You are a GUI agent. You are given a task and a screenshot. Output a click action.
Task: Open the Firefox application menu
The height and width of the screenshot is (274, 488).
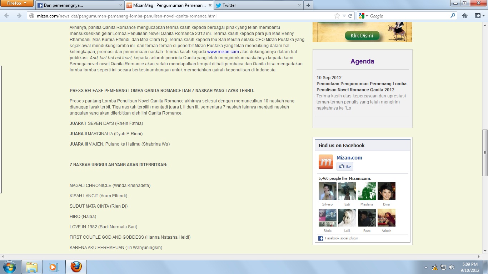tap(17, 4)
